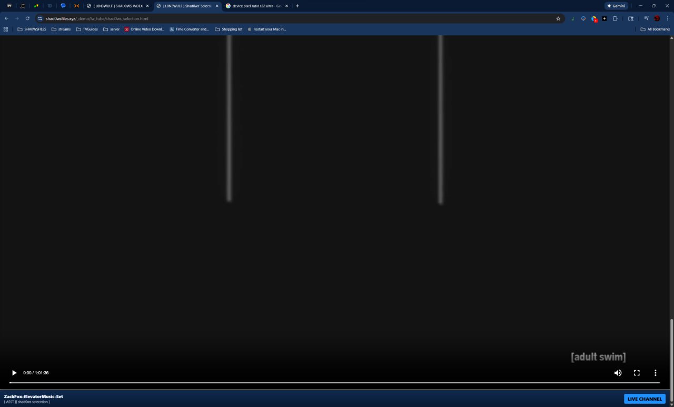The width and height of the screenshot is (674, 407).
Task: Open Chrome three-dot menu
Action: 667,18
